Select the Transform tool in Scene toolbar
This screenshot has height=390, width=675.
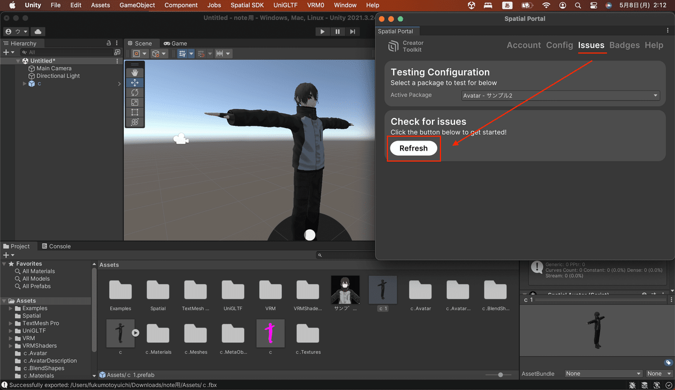[x=134, y=122]
